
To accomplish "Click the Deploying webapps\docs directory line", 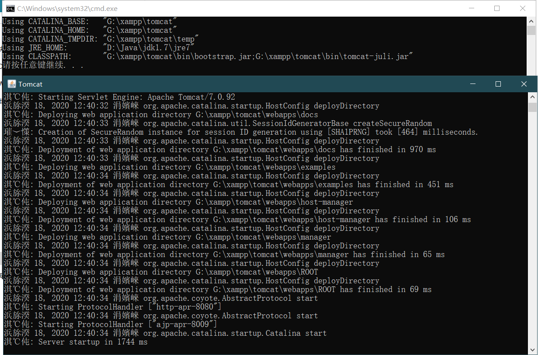I will point(161,115).
